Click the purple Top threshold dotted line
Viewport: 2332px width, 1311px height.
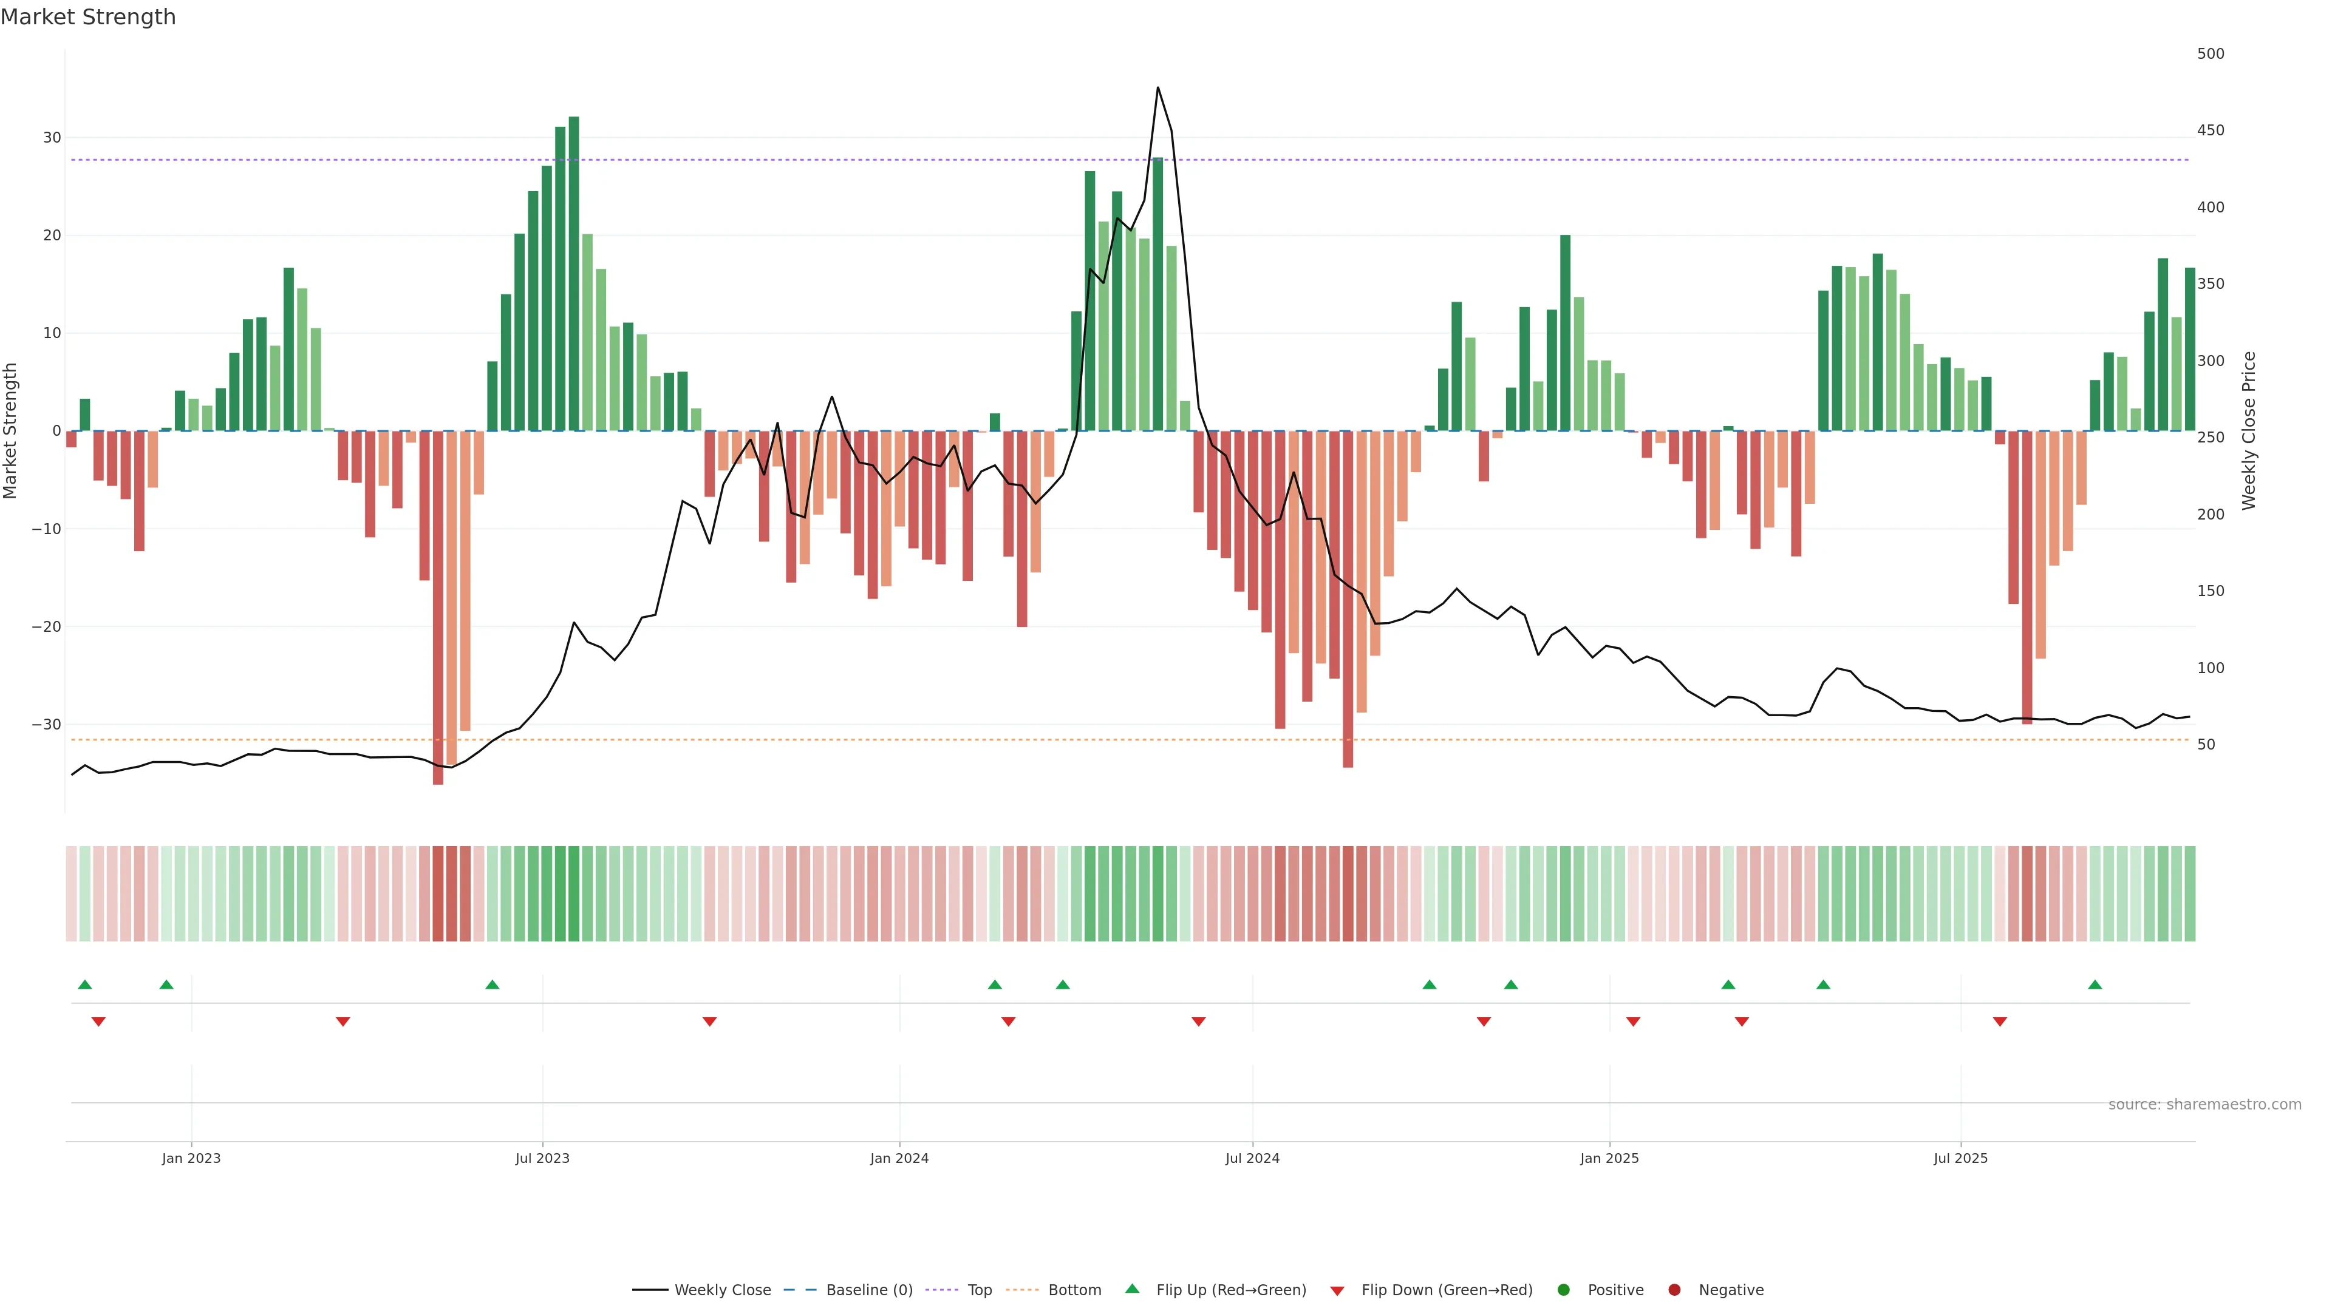click(905, 160)
